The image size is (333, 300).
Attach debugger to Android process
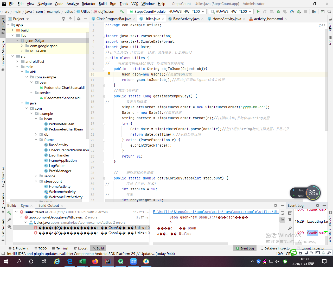(299, 11)
